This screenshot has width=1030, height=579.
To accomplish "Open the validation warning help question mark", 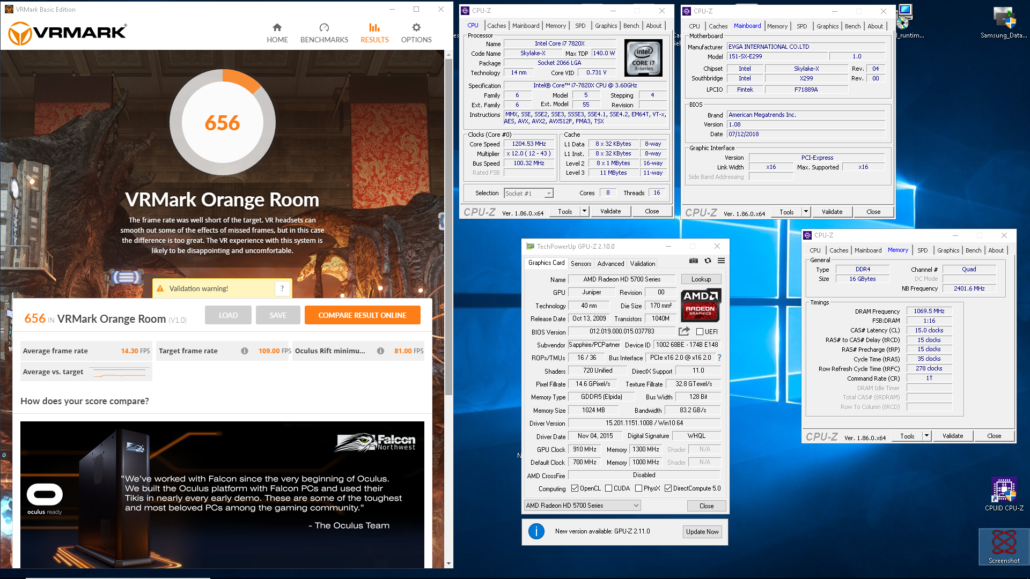I will pos(282,288).
